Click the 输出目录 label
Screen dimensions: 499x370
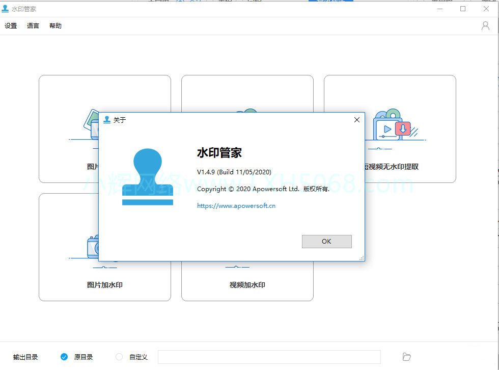[x=25, y=357]
